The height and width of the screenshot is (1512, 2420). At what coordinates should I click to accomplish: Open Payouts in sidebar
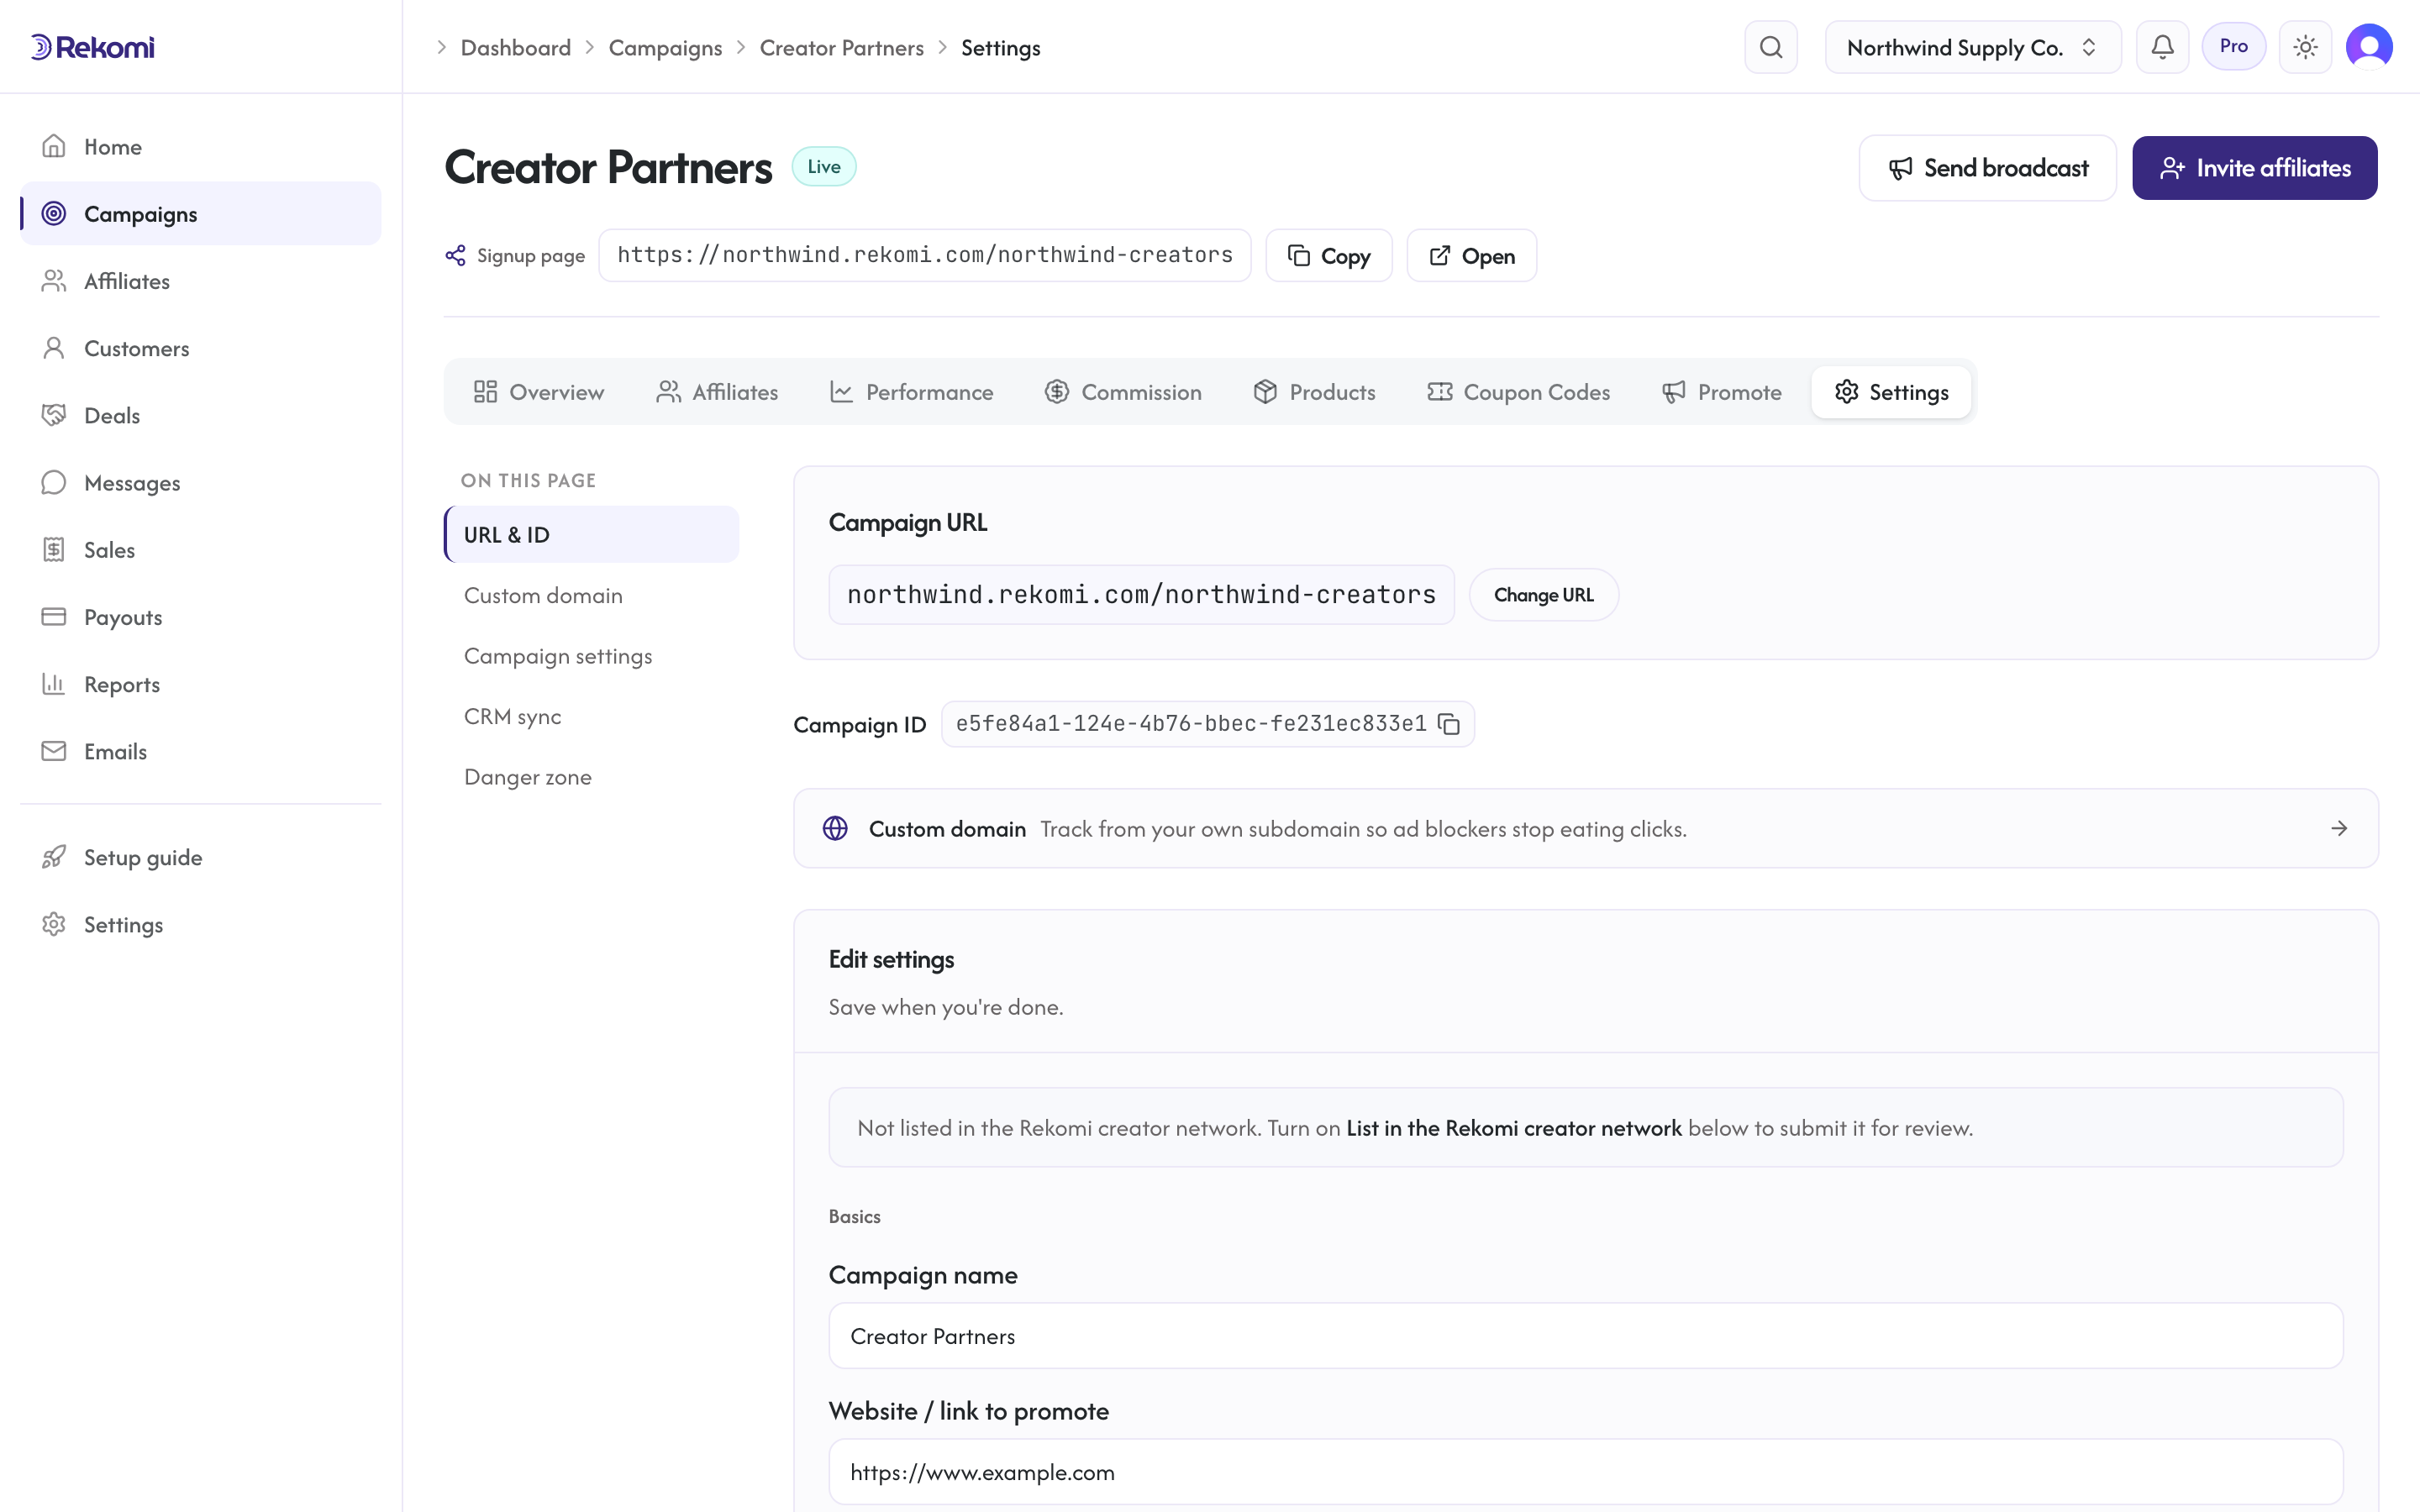click(x=201, y=617)
